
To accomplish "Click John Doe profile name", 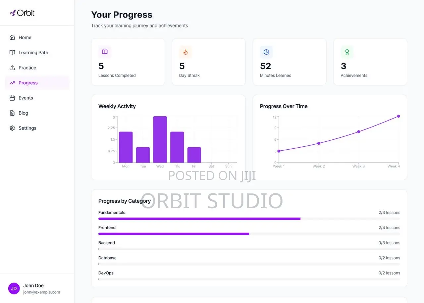I will pos(33,285).
